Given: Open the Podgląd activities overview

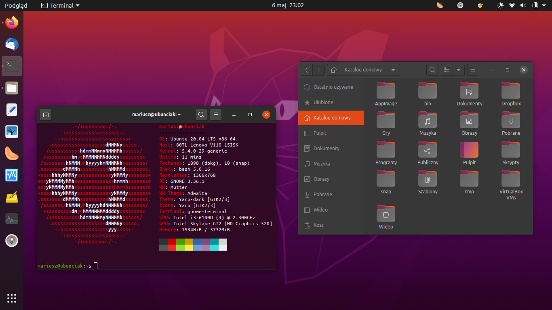Looking at the screenshot, I should click(x=16, y=5).
